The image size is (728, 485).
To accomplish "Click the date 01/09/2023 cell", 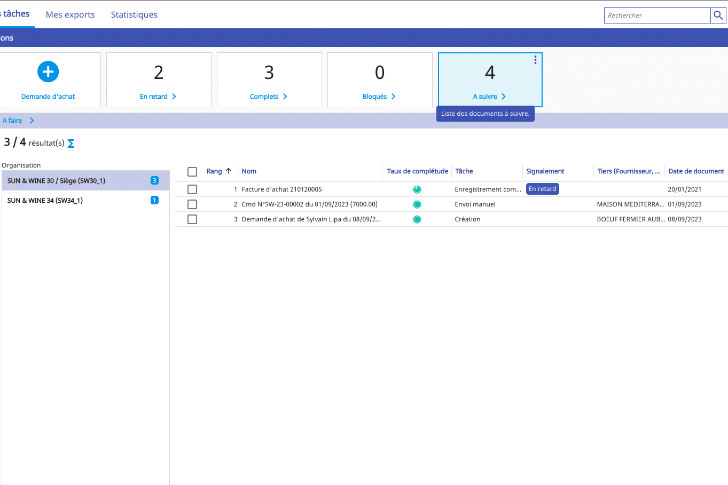I will coord(685,204).
